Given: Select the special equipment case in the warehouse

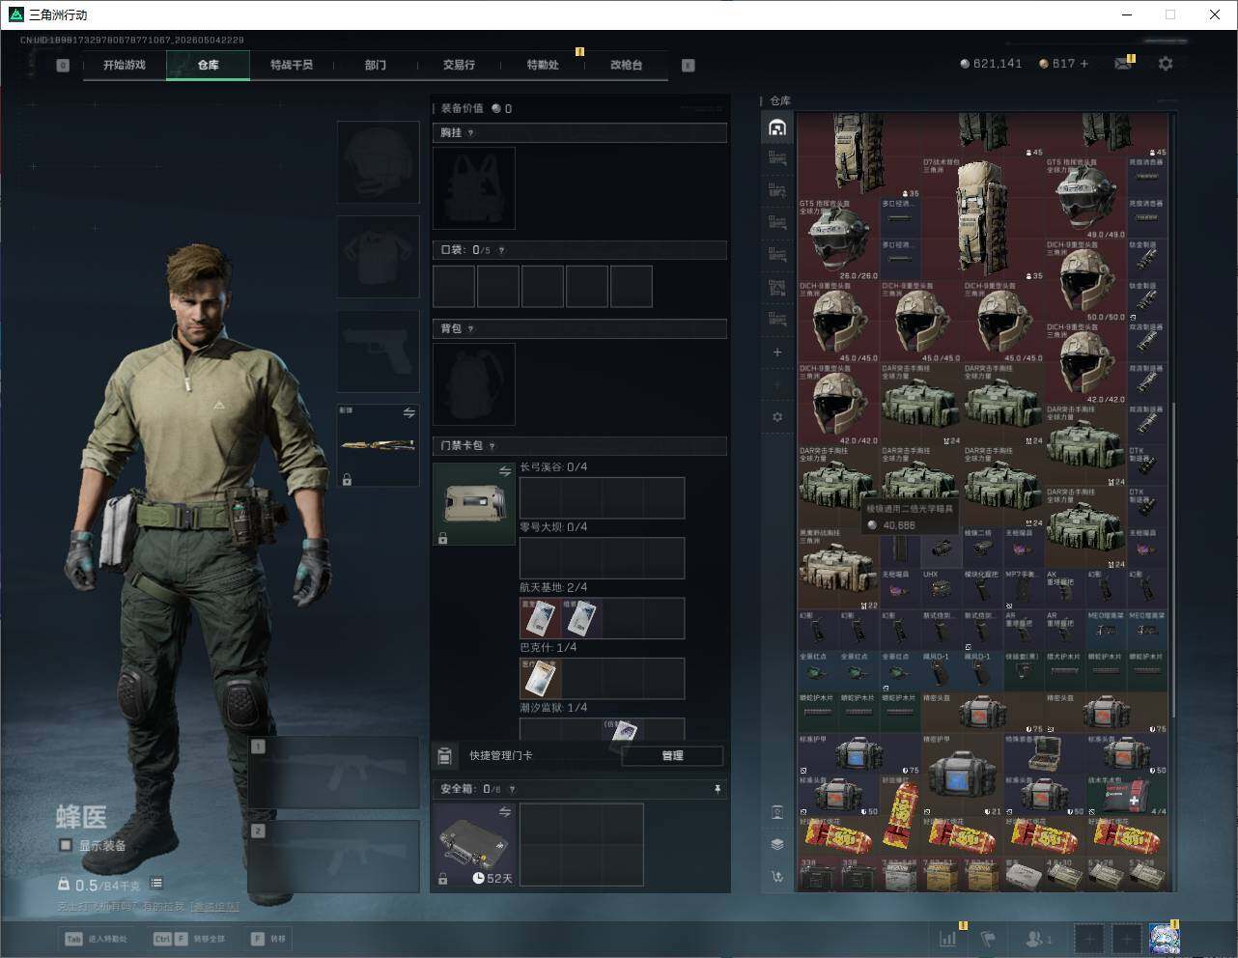Looking at the screenshot, I should [1045, 753].
